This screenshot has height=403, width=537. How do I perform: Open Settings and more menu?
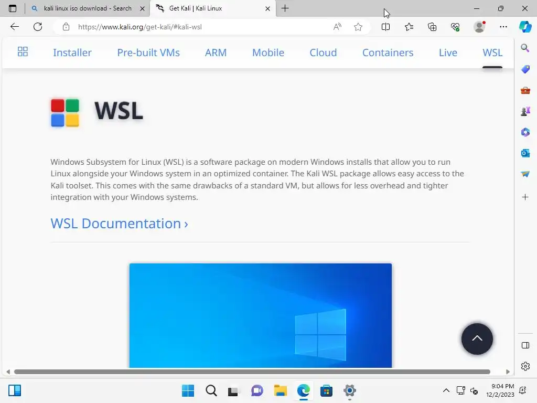click(503, 27)
